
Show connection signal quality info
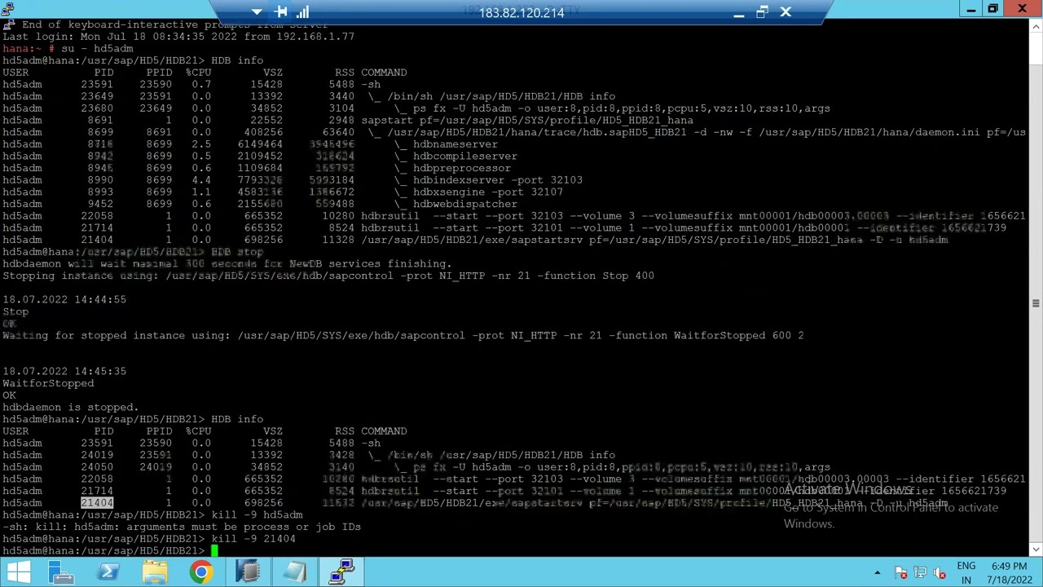pyautogui.click(x=303, y=12)
